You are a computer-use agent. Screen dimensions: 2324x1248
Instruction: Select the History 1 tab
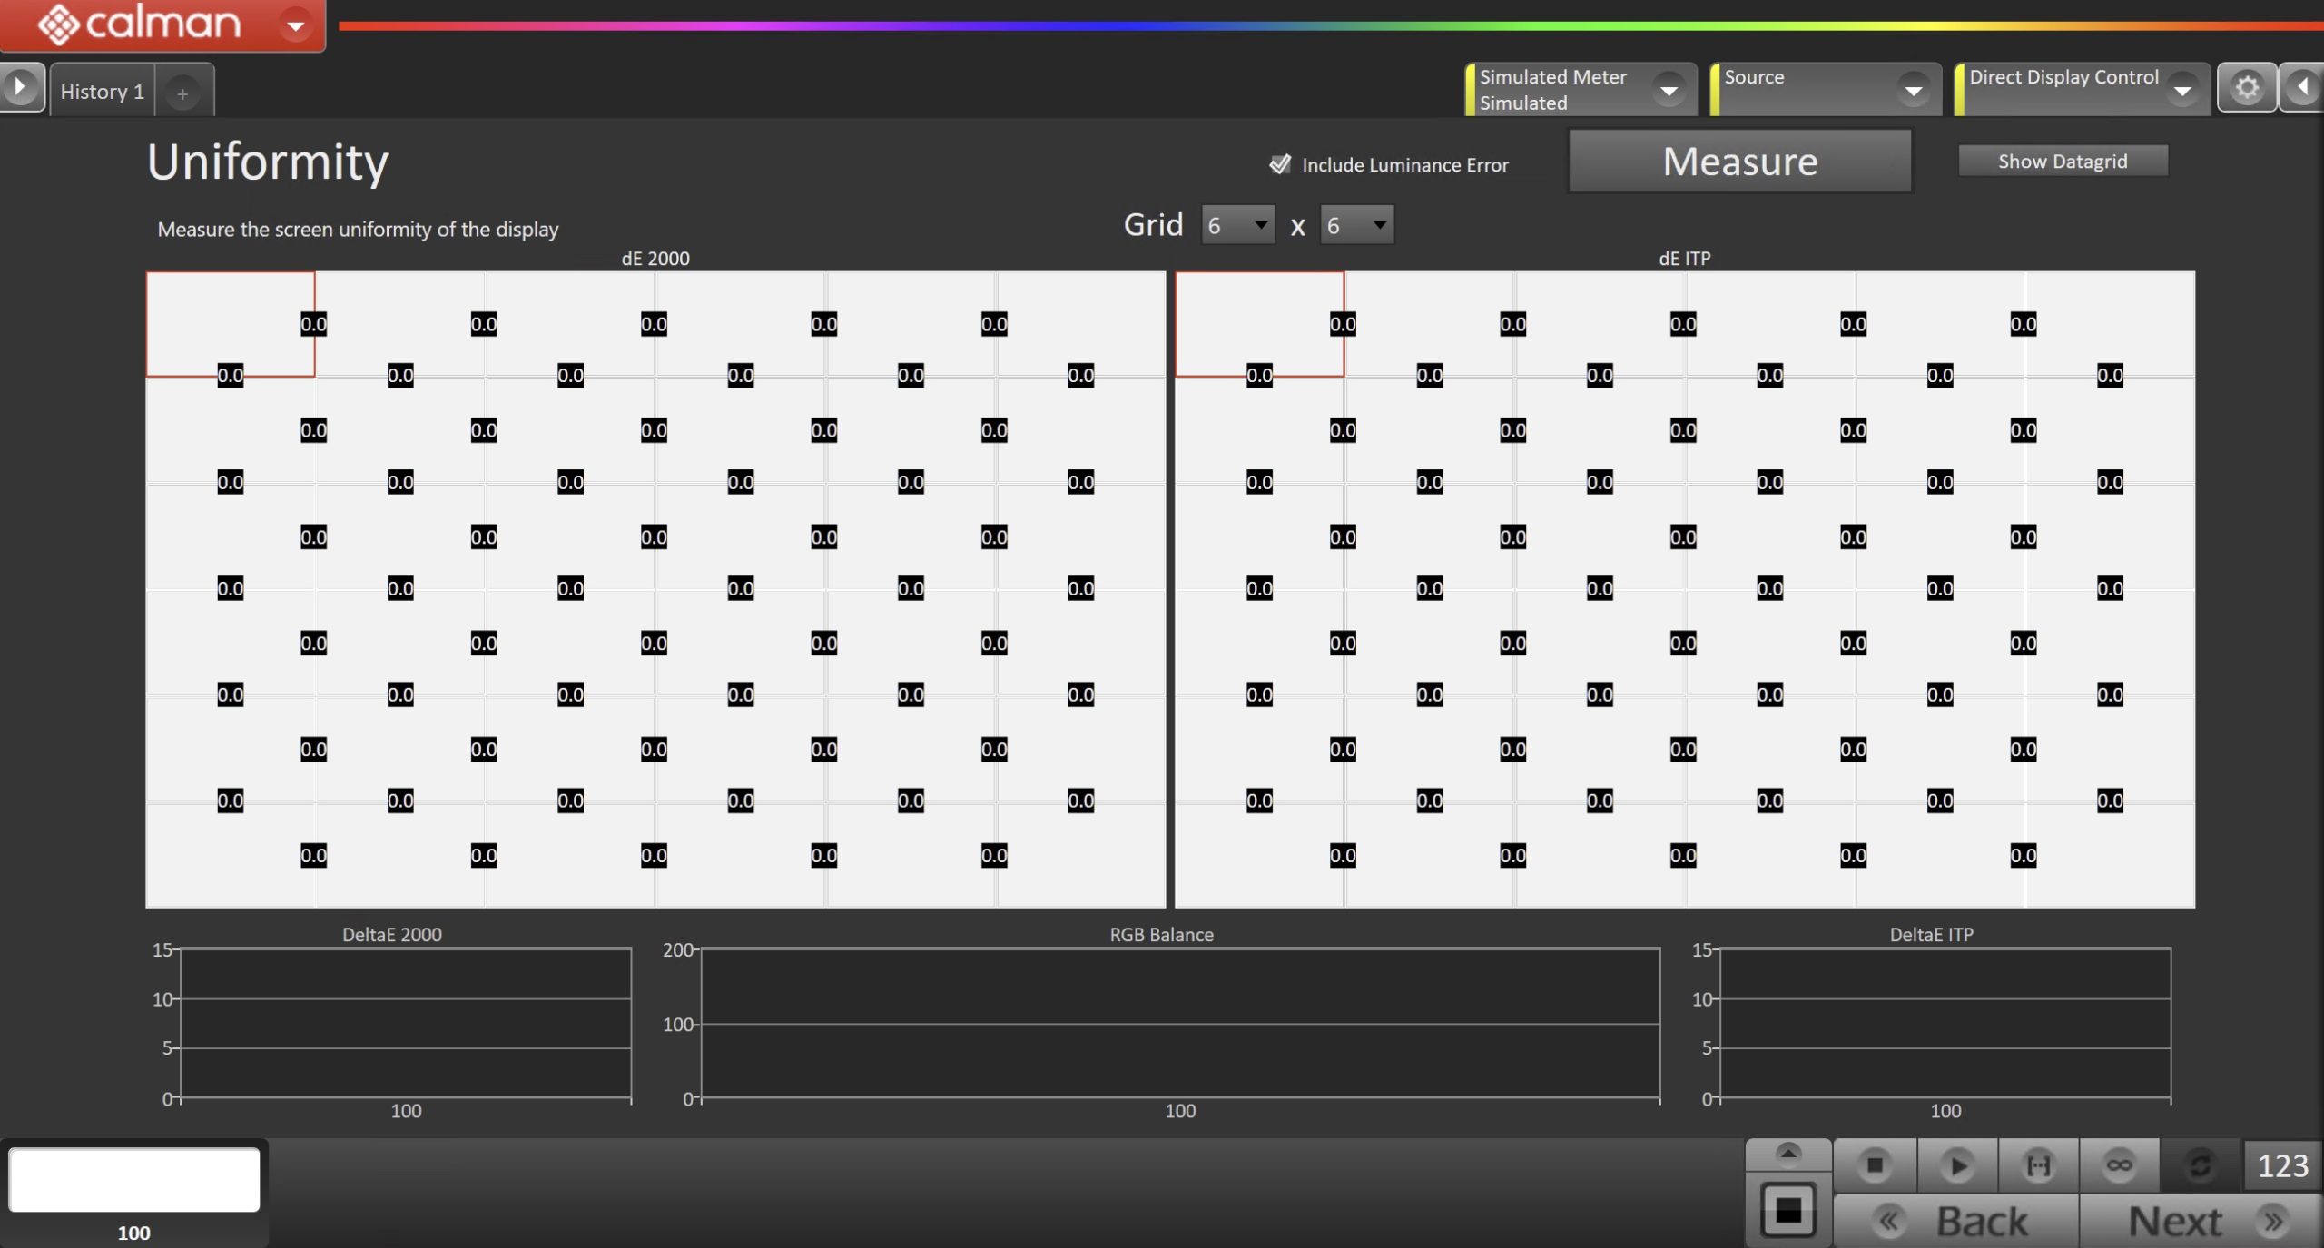point(103,92)
